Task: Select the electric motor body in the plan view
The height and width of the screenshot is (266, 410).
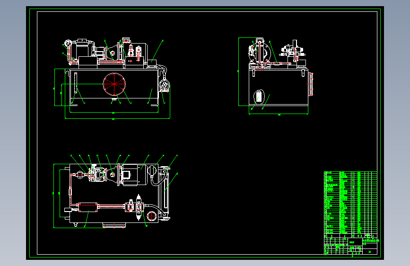Action: [134, 175]
